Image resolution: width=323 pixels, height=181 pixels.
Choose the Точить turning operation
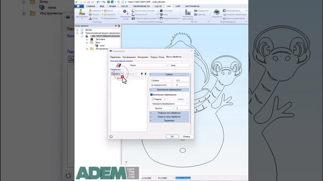tap(94, 15)
